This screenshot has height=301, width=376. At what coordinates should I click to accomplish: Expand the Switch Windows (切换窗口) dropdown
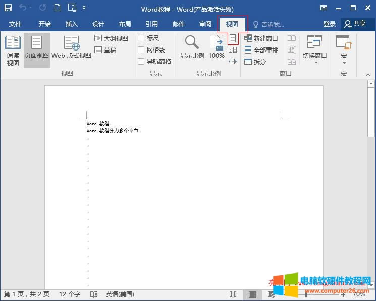[x=315, y=51]
